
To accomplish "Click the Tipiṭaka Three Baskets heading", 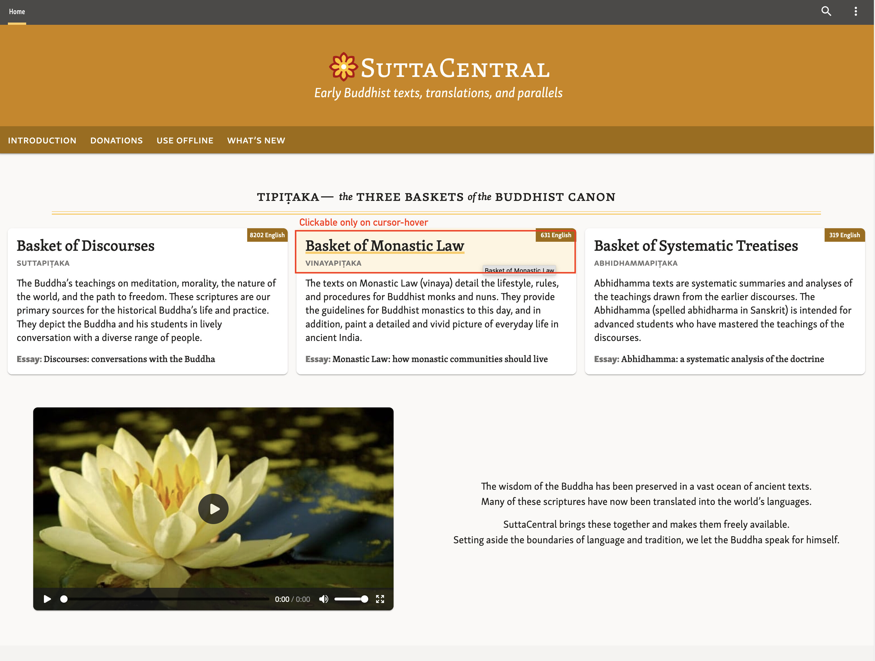I will (x=436, y=197).
